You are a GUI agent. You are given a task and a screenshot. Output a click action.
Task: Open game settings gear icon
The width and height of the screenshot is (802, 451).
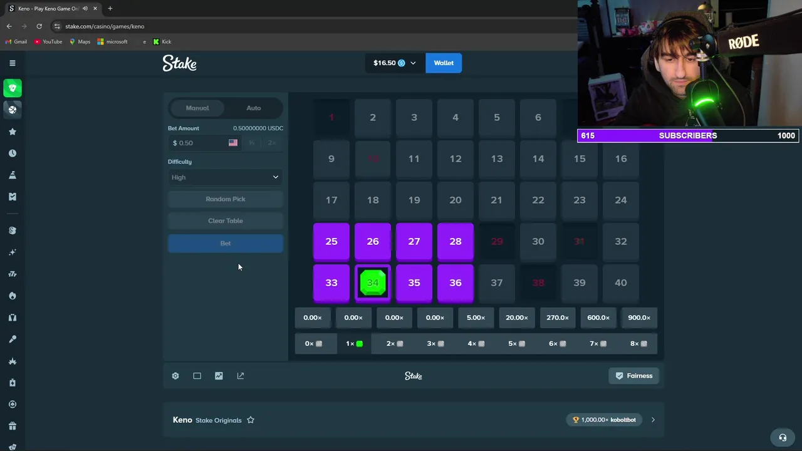[x=175, y=376]
